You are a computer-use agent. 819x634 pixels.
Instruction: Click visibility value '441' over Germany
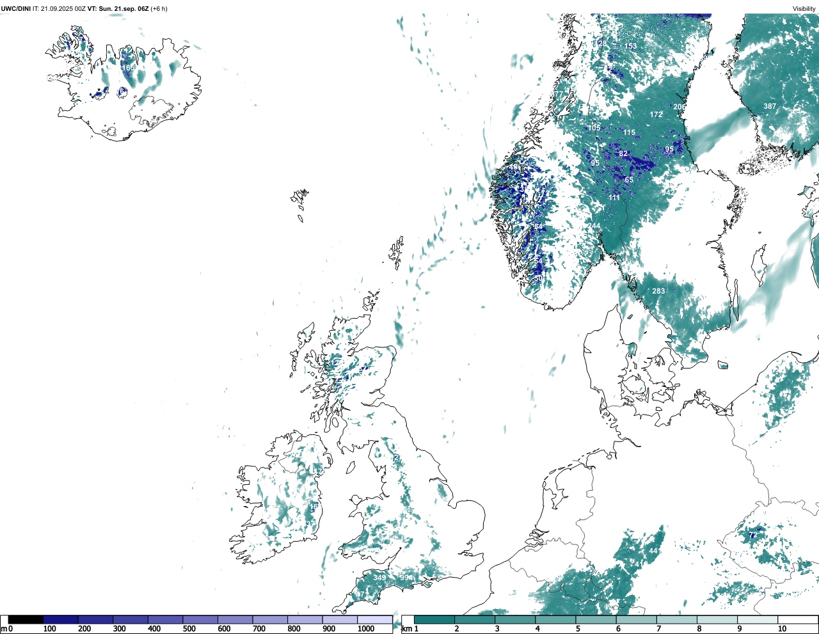tap(654, 551)
